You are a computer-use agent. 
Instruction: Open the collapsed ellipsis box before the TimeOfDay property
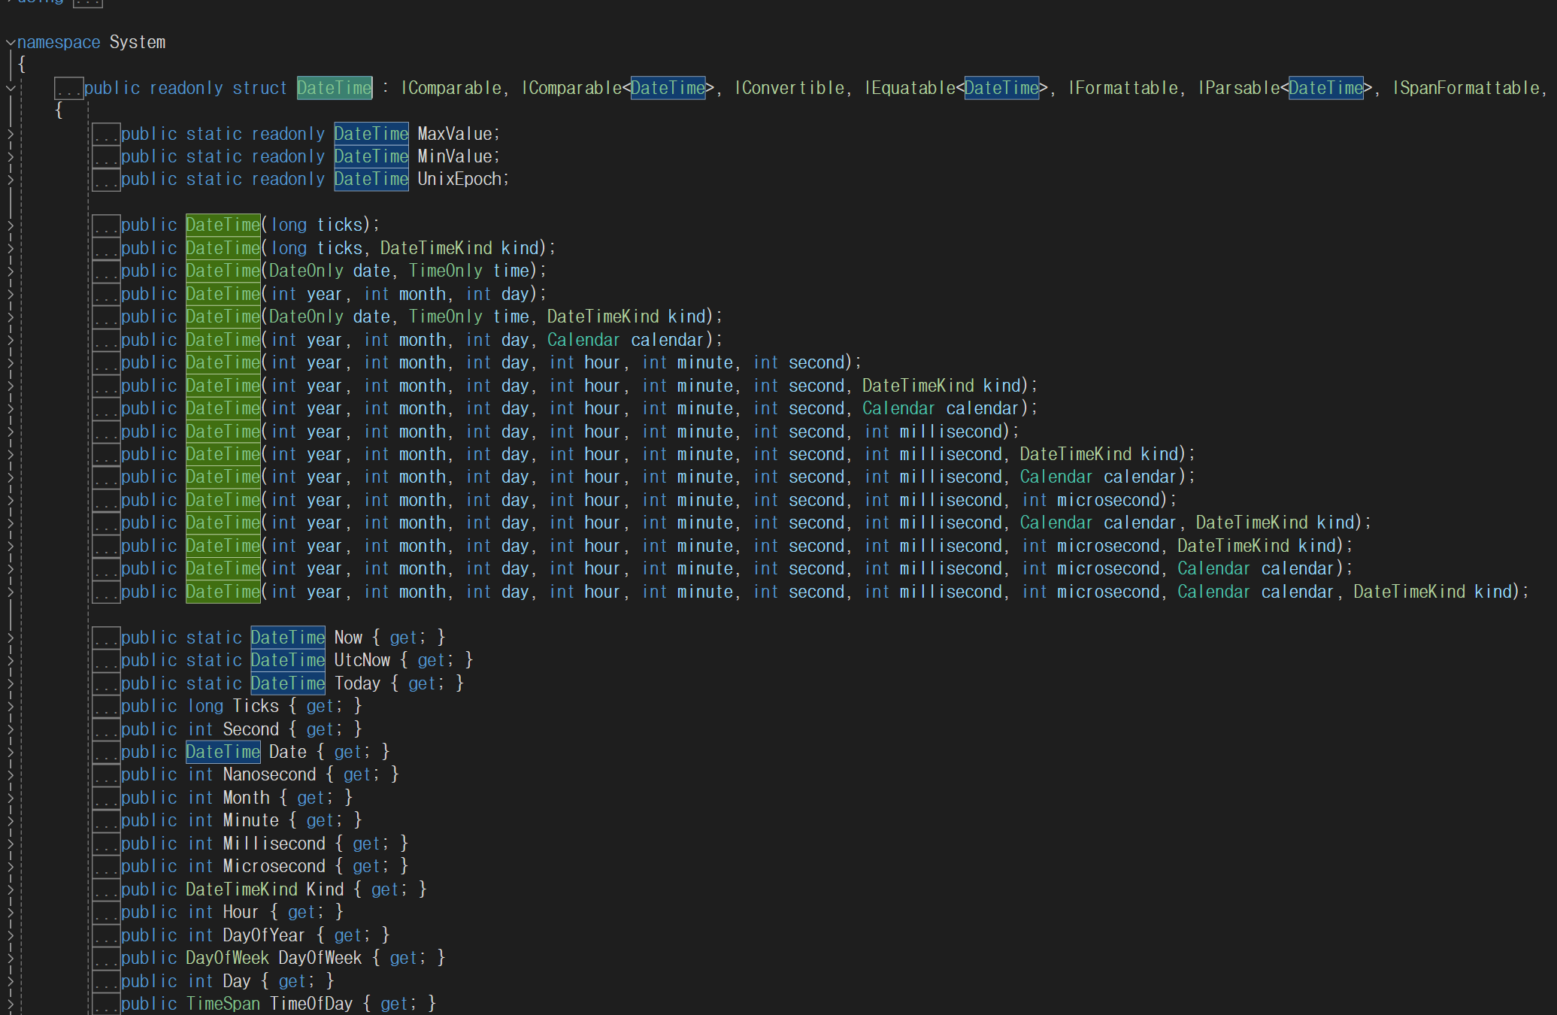(107, 1004)
